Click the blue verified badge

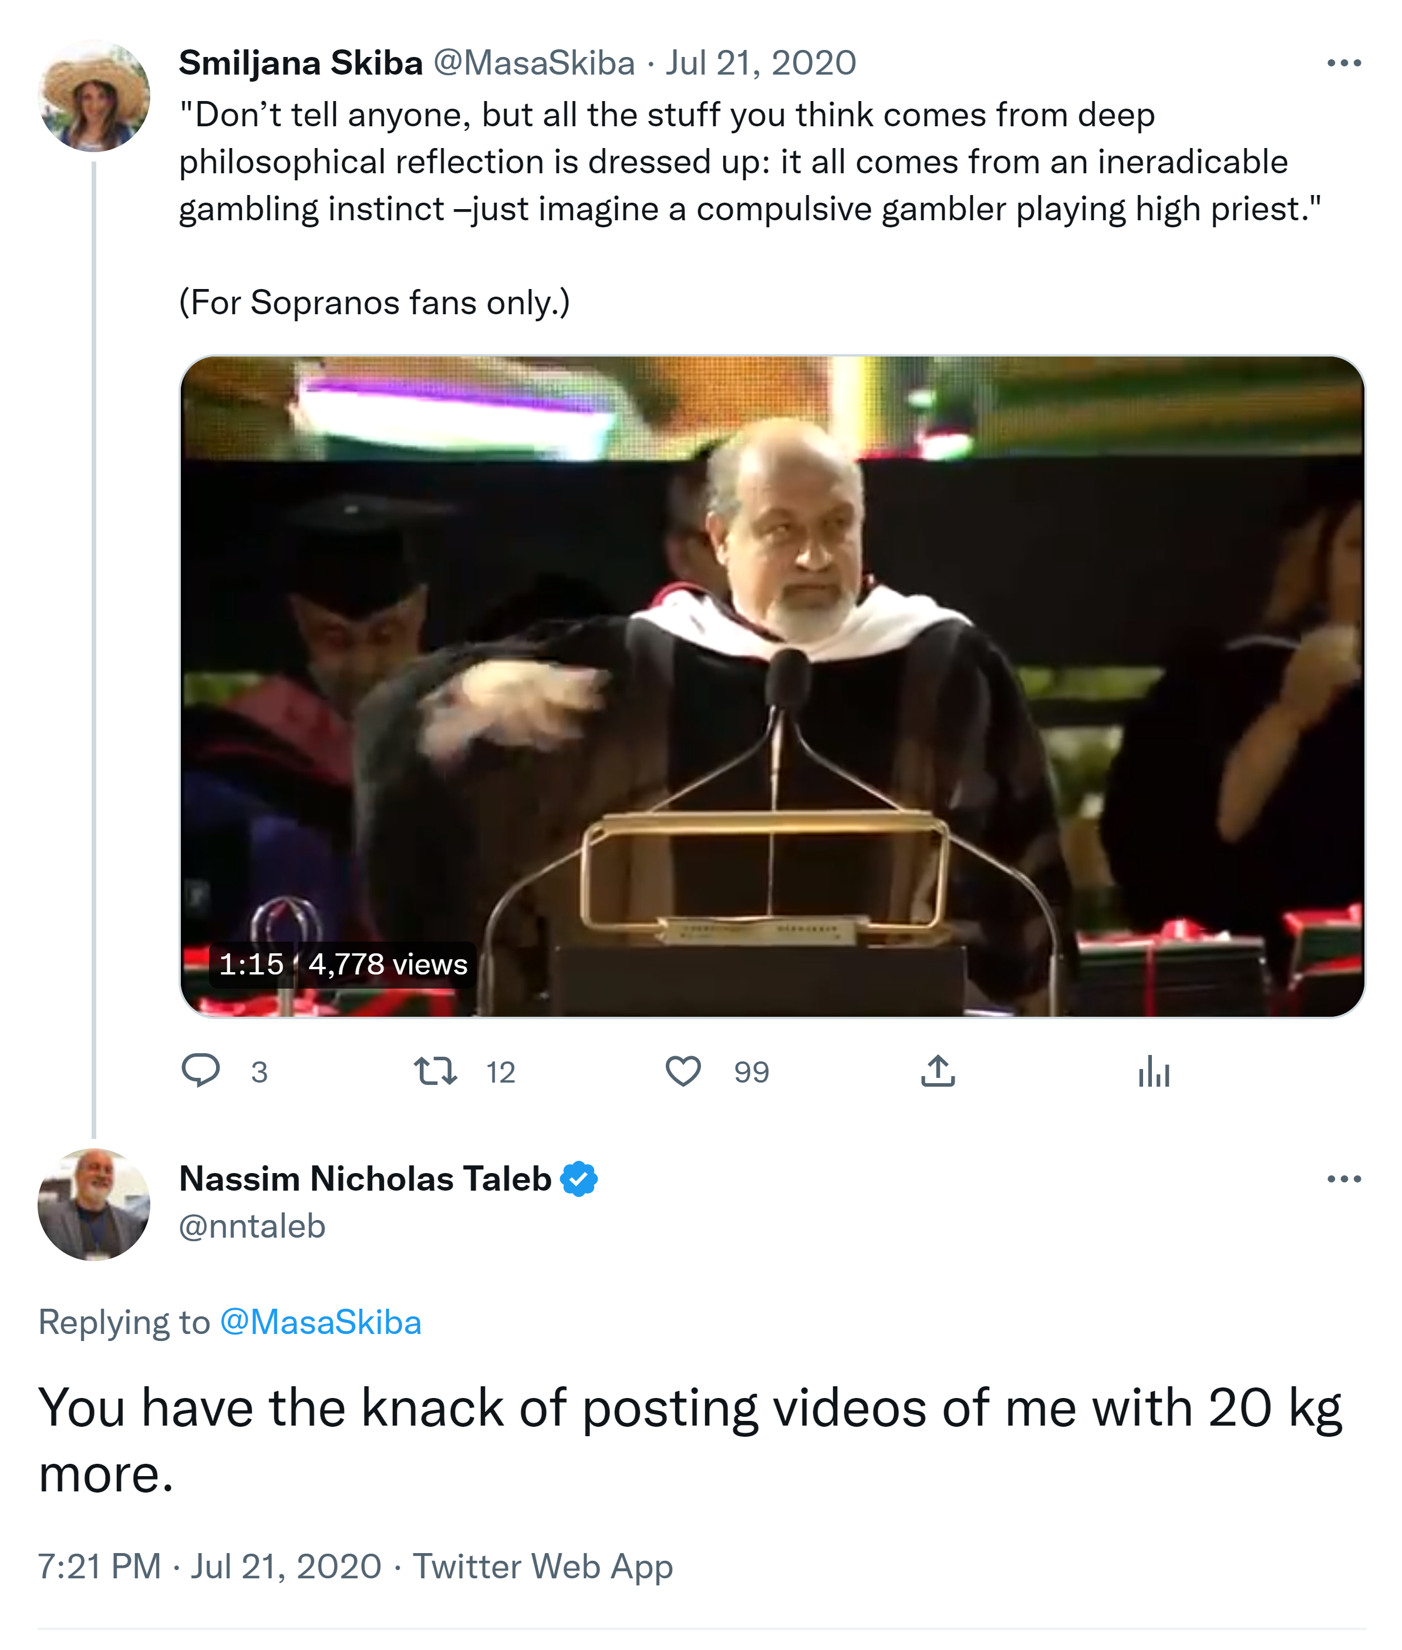pos(579,1178)
